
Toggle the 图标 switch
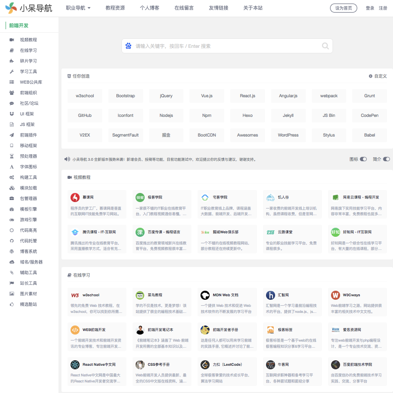363,159
